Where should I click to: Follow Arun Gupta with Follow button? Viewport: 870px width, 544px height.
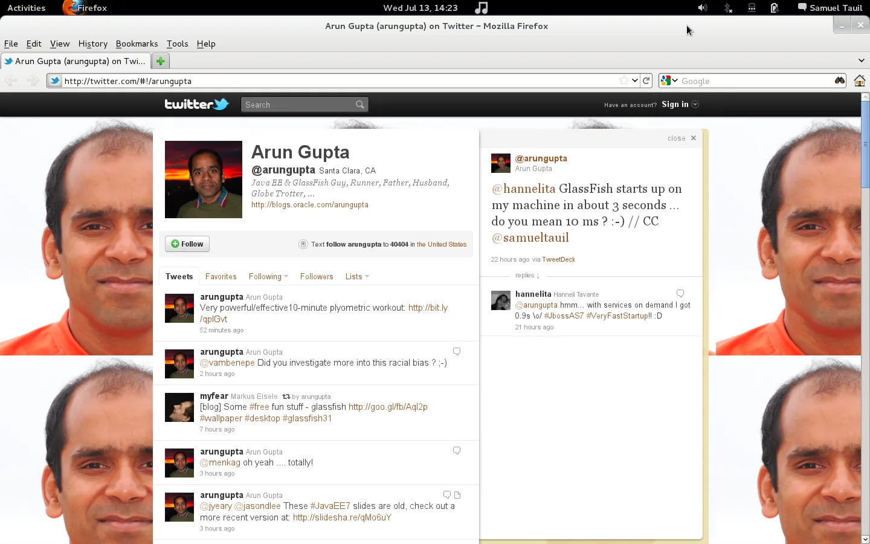(x=187, y=244)
